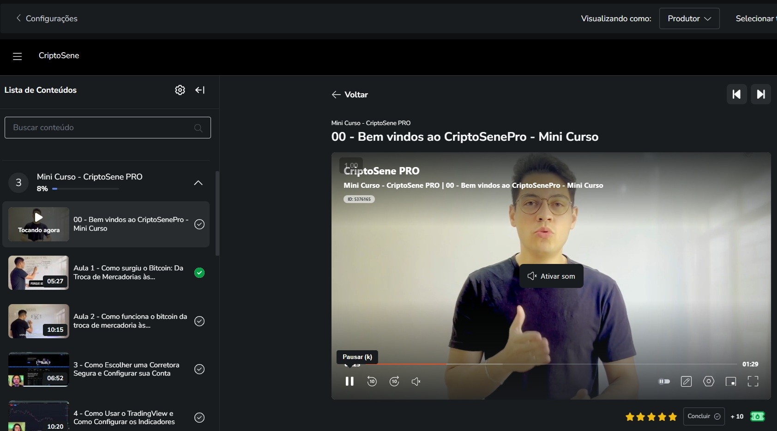
Task: Mark lesson 3 Corretora Segura as completed
Action: pyautogui.click(x=199, y=369)
